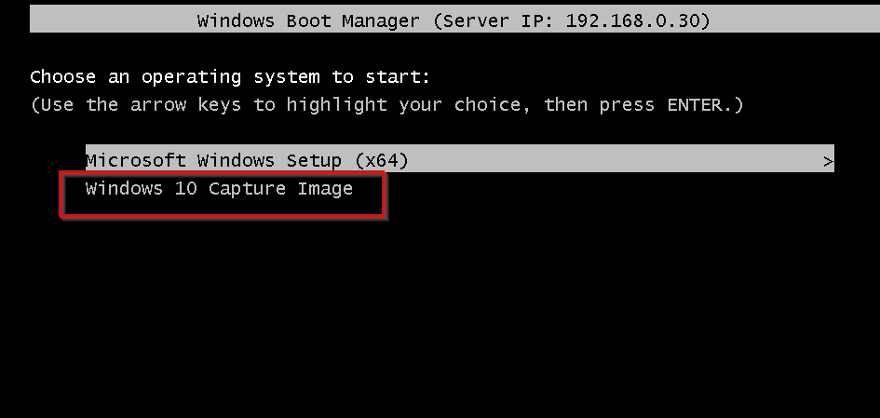Click the right arrow on the highlighted entry
Image resolution: width=880 pixels, height=418 pixels.
click(828, 161)
